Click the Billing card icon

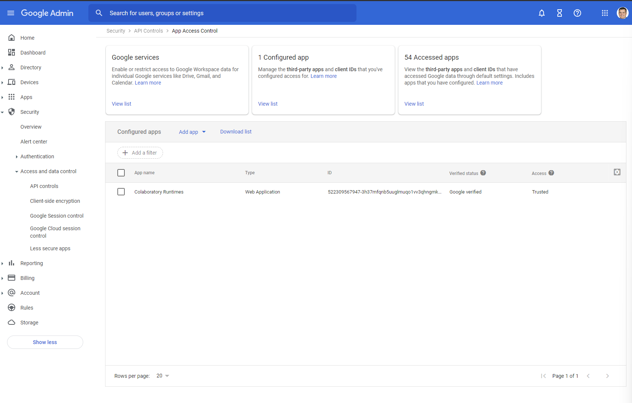click(12, 278)
